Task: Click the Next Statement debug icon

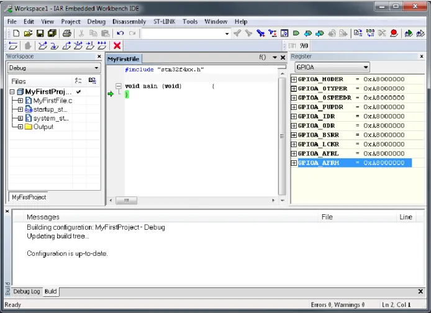Action: (78, 45)
